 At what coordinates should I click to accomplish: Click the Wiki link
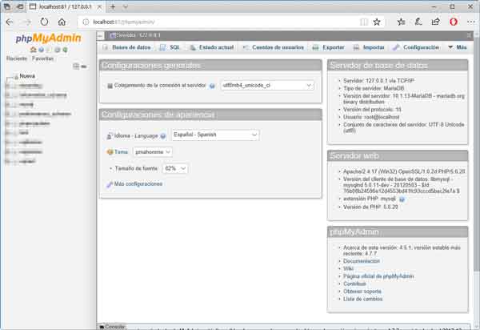pos(348,268)
